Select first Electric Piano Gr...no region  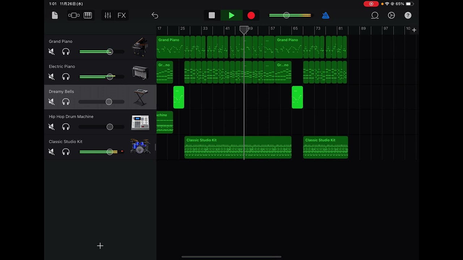[x=165, y=72]
